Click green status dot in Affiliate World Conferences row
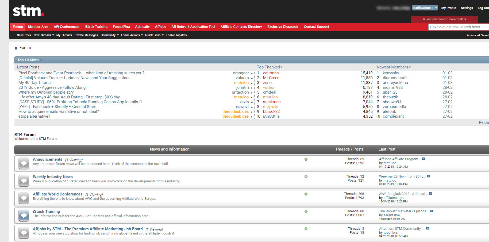 [306, 194]
